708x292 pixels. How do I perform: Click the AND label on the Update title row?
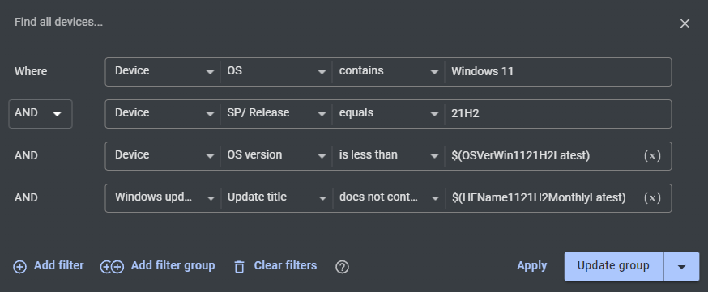pyautogui.click(x=26, y=198)
